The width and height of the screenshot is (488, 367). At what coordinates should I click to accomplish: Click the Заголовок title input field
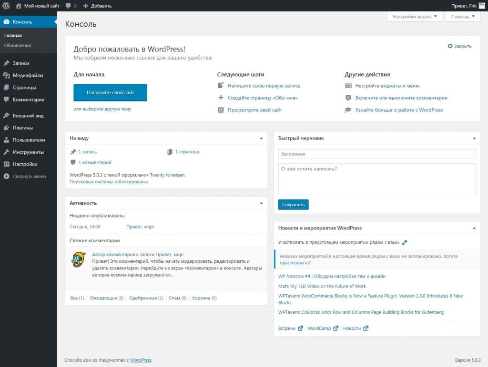point(377,154)
